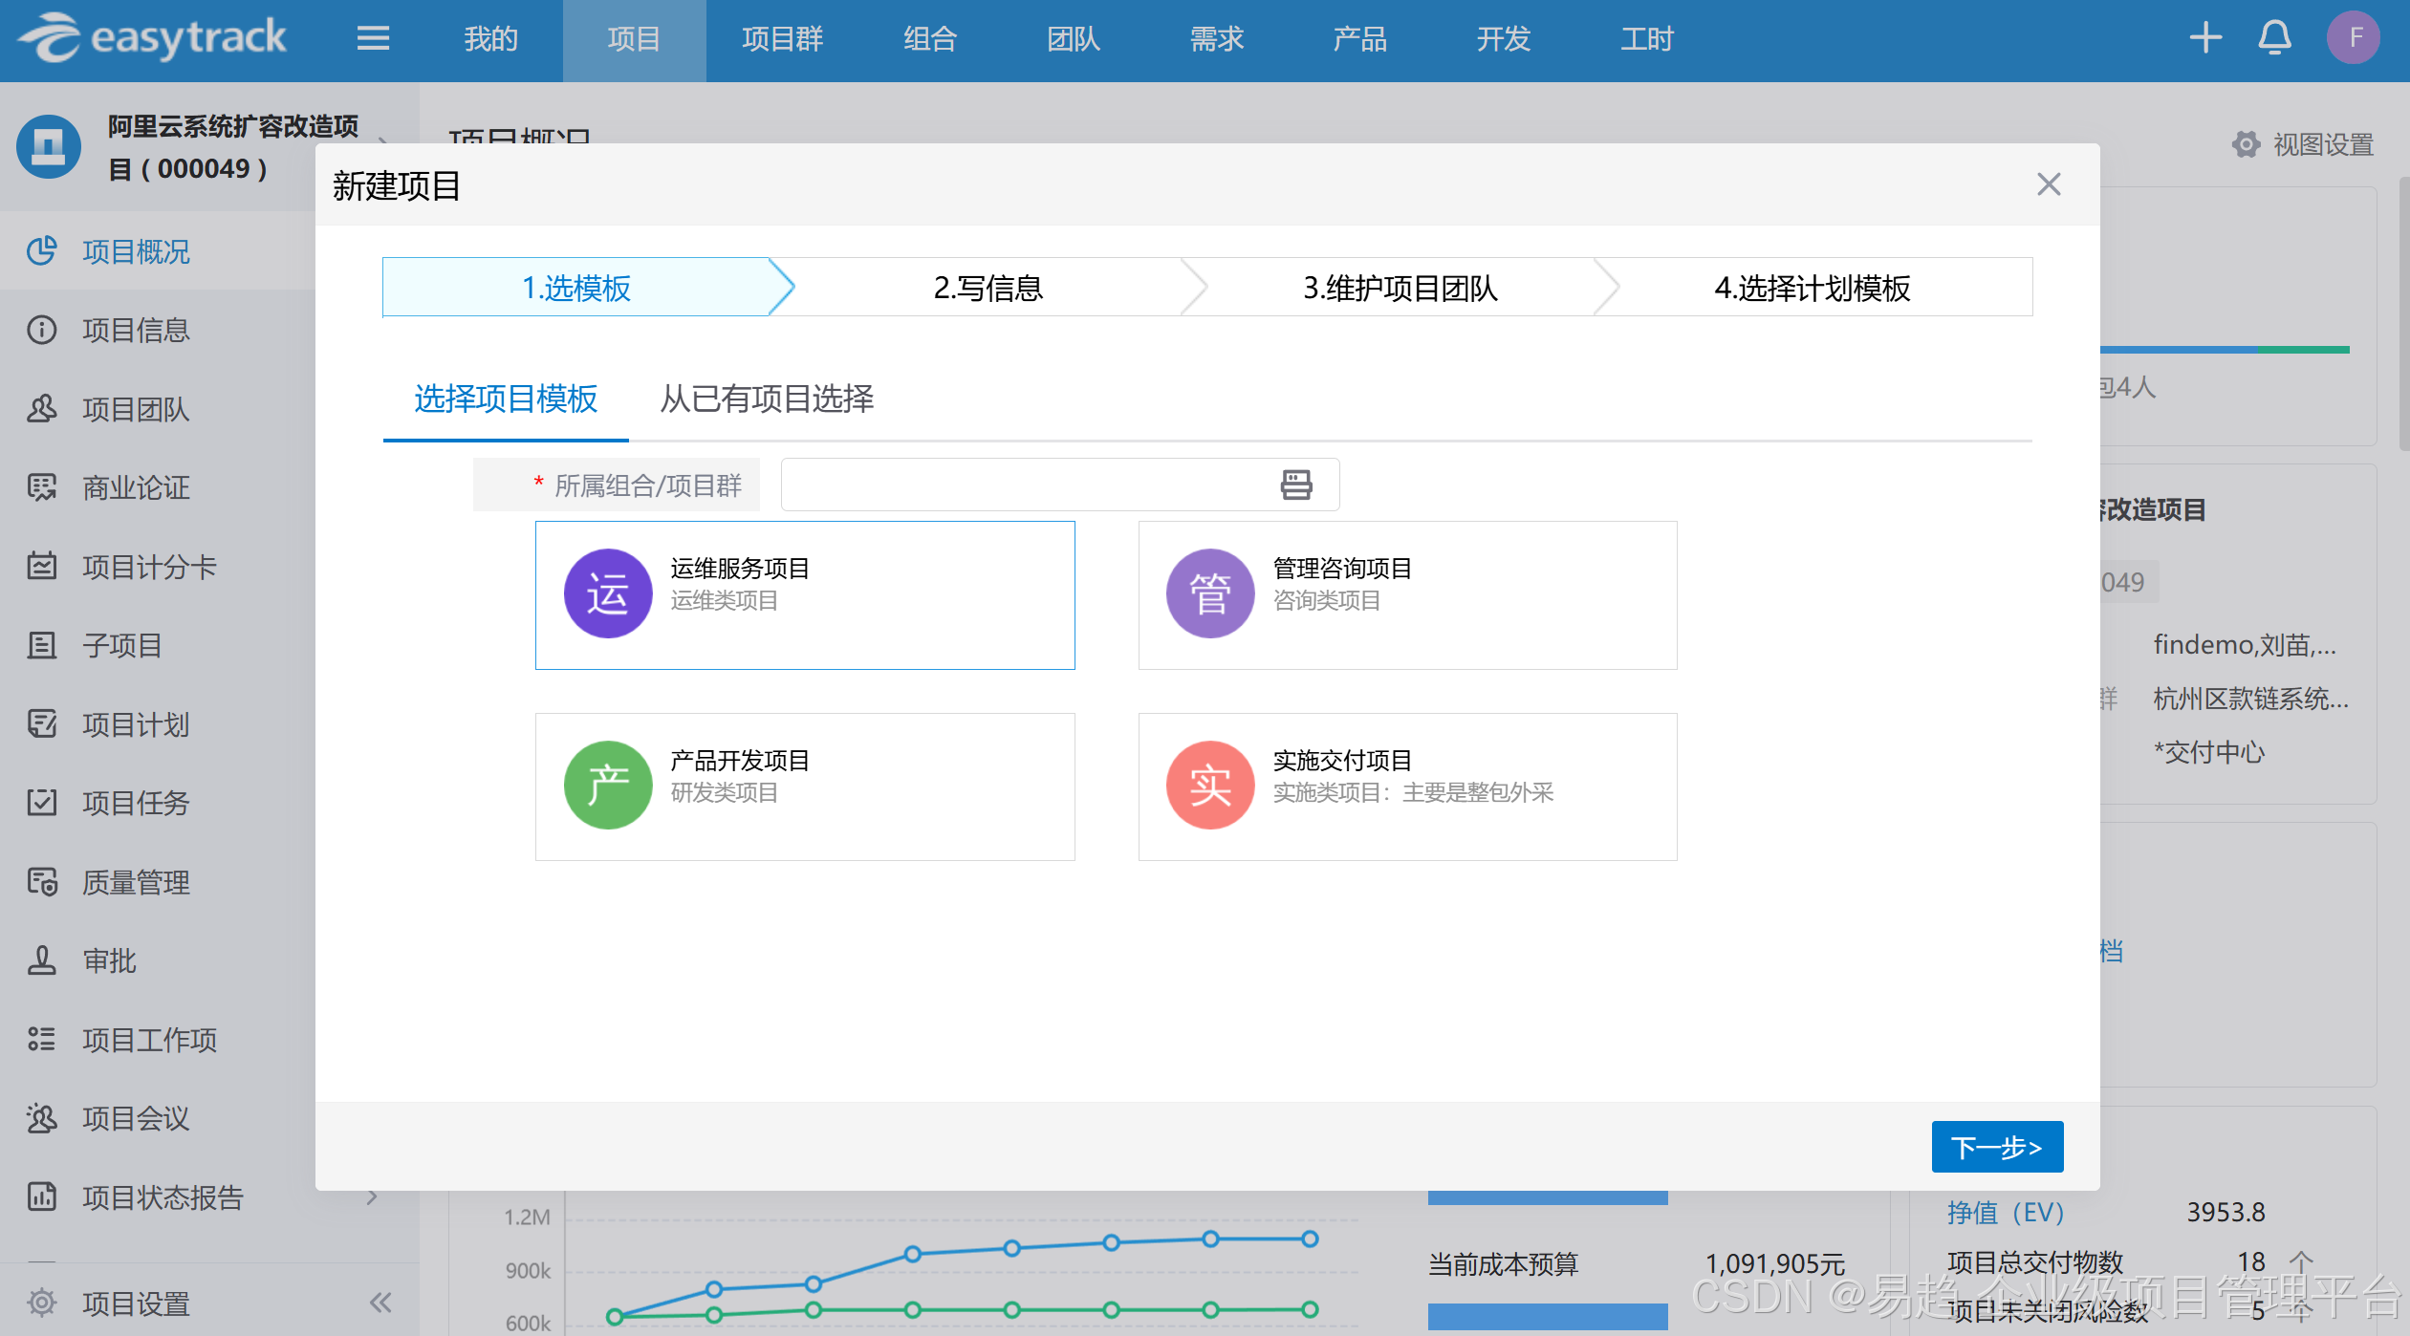Open 视图设置 gear icon
Screen dimensions: 2410x1336
pos(2246,144)
